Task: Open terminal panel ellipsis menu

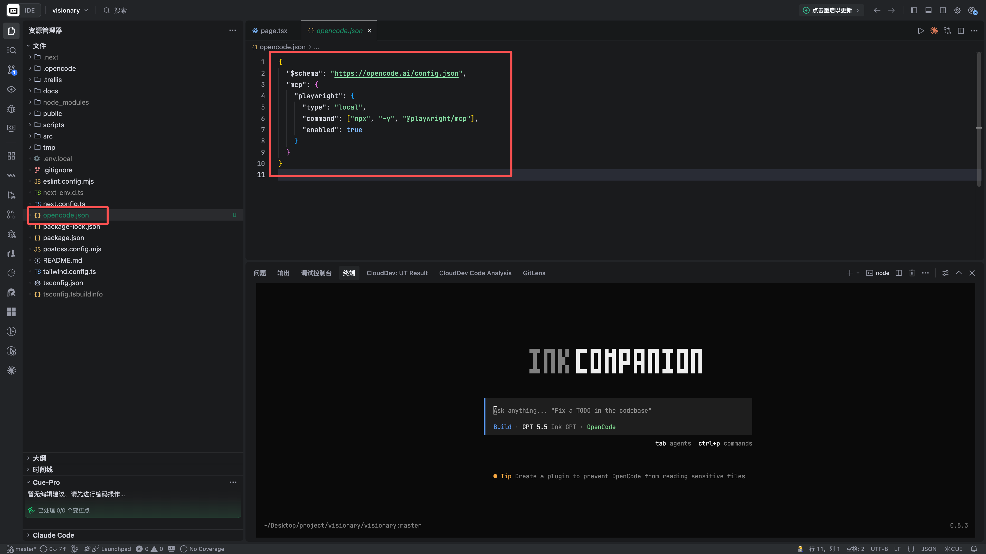Action: point(925,273)
